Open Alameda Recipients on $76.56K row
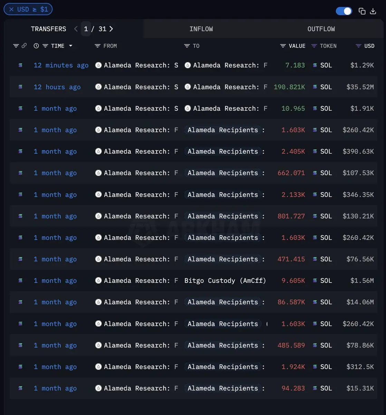The image size is (386, 415). [223, 259]
